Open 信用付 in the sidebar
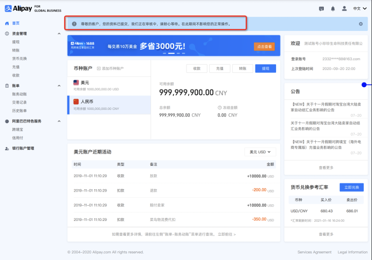This screenshot has width=372, height=260. pyautogui.click(x=18, y=138)
